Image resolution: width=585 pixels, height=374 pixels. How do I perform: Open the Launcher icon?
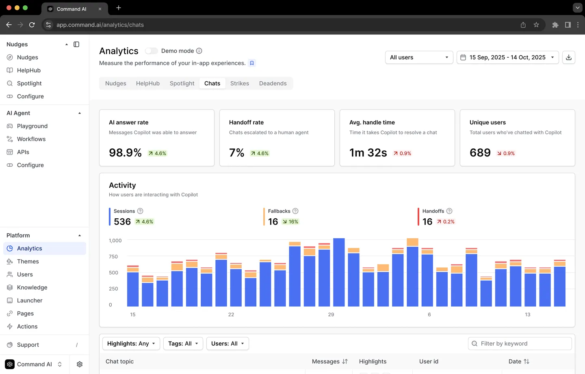[10, 300]
